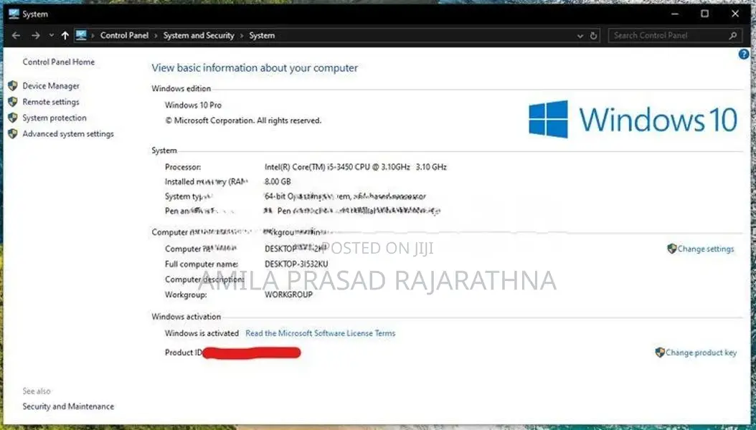Click the shield icon next to Change settings

[x=671, y=249]
